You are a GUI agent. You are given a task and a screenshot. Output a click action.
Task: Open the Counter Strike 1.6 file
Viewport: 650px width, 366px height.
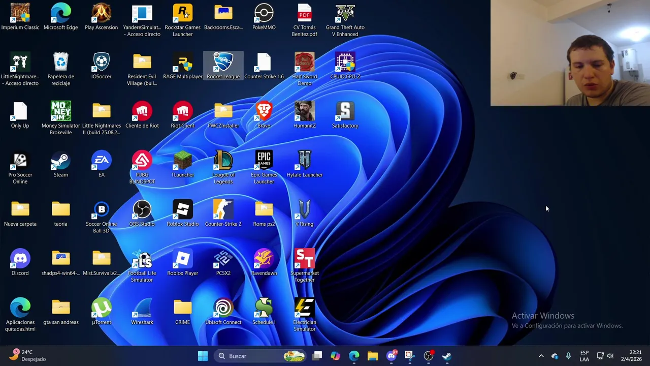264,66
